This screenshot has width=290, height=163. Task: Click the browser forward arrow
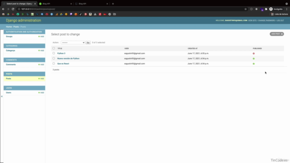point(8,9)
